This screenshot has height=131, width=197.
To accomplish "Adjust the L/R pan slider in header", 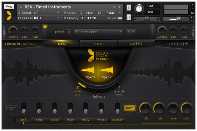I will tap(147, 19).
